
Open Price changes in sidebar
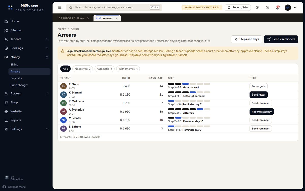tap(29, 85)
